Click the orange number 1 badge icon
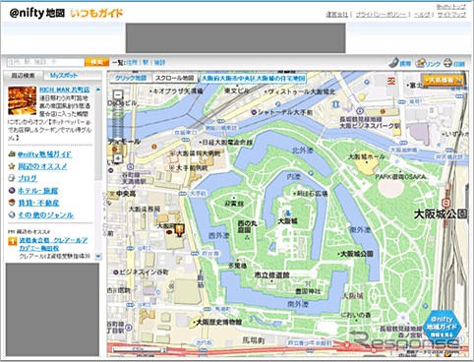The height and width of the screenshot is (362, 474). (x=12, y=242)
